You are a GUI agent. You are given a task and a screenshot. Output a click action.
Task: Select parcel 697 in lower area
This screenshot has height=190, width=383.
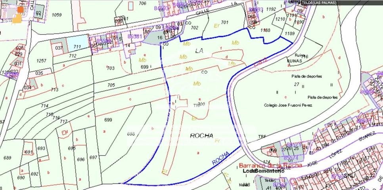(93, 157)
